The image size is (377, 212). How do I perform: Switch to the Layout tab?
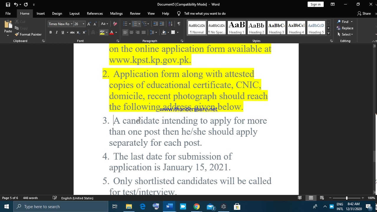(75, 14)
